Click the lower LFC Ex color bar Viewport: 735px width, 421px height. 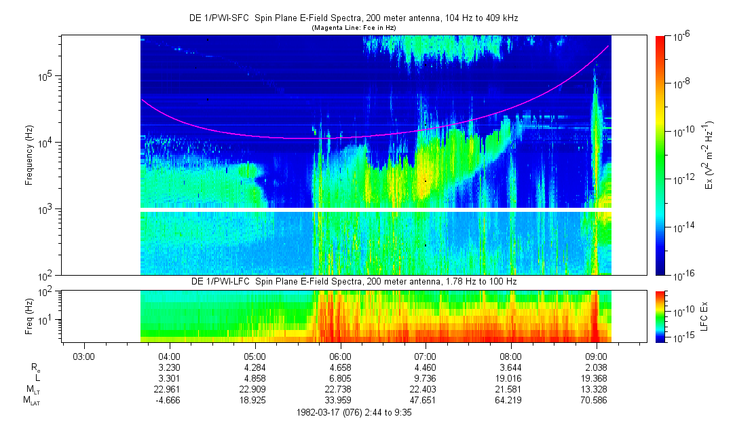[661, 316]
